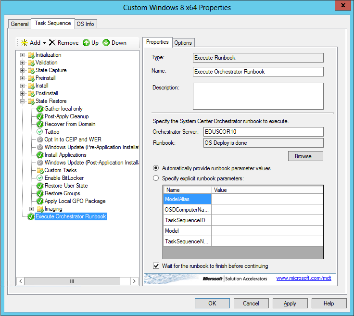Click the green Up arrow icon
Viewport: 354px width, 316px height.
(x=86, y=43)
